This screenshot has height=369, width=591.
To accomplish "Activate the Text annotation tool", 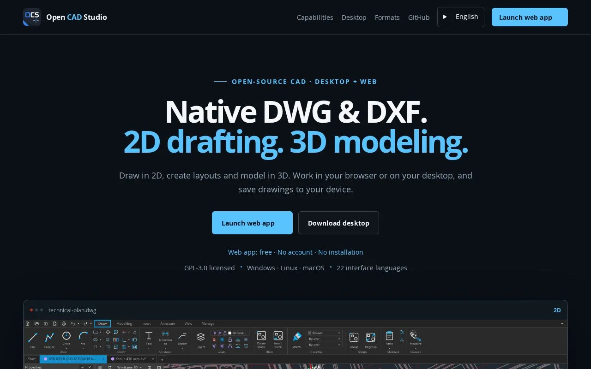I will point(149,336).
